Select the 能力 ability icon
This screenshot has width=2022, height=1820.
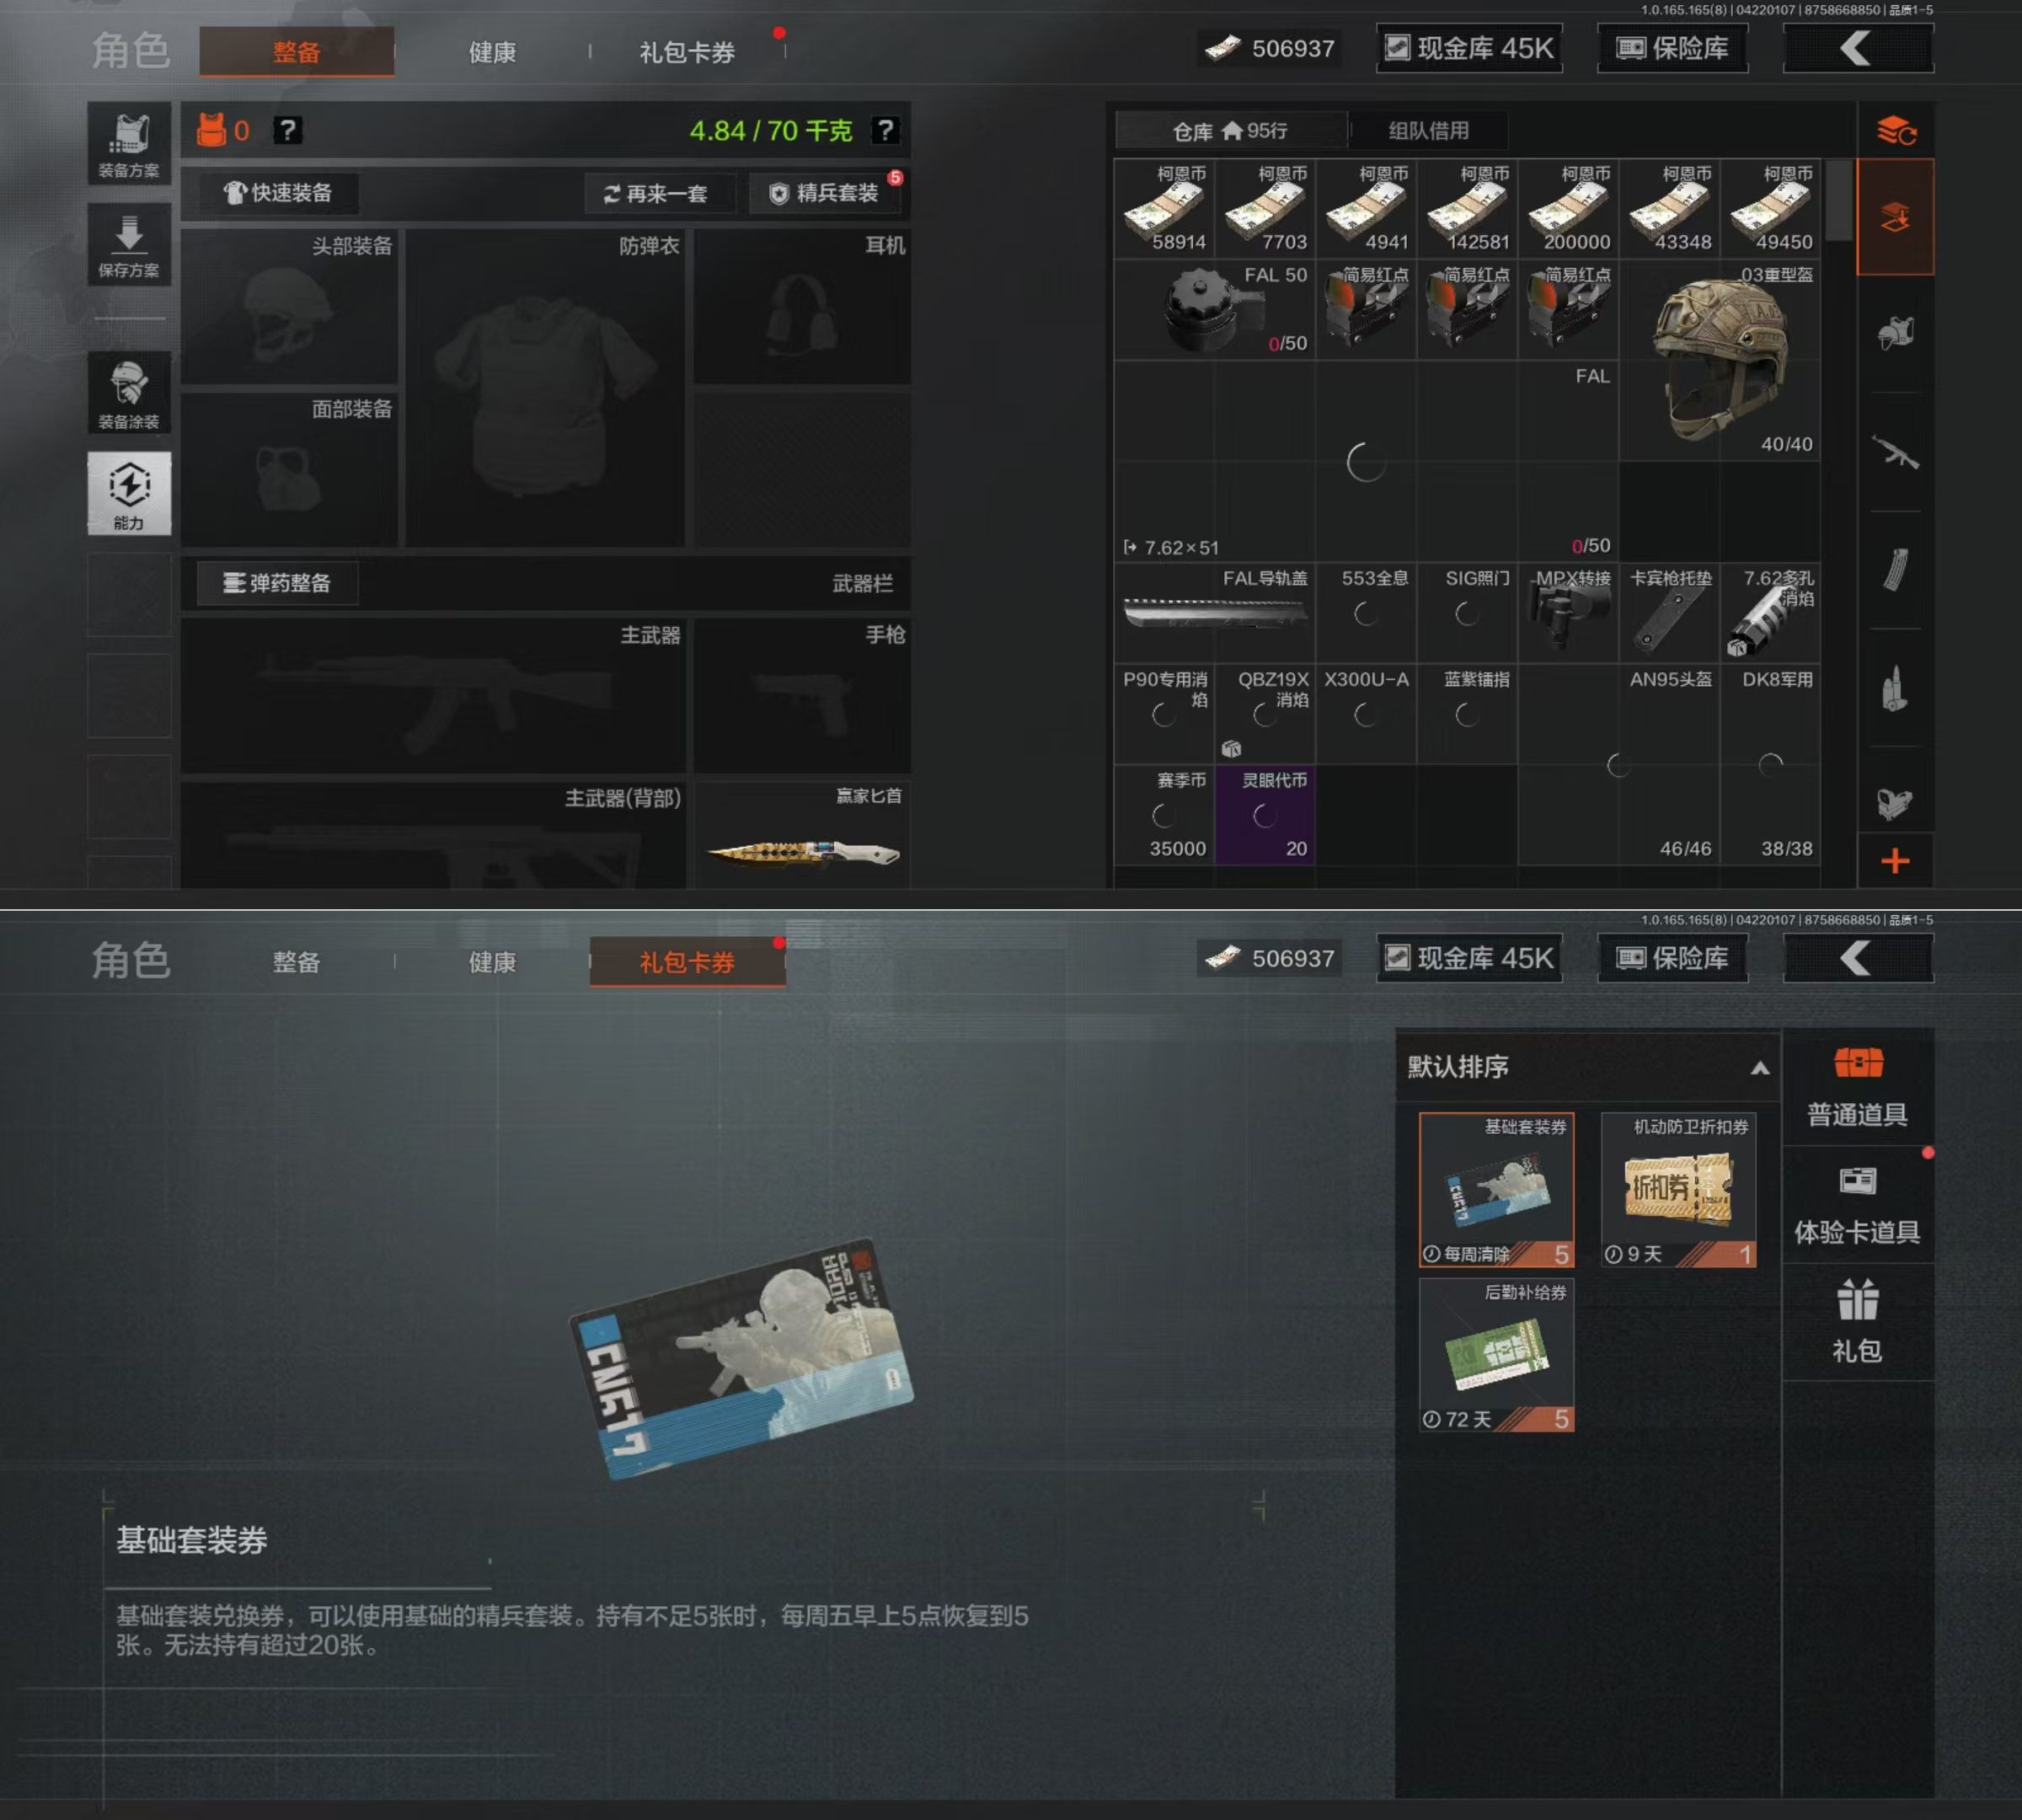pos(129,493)
